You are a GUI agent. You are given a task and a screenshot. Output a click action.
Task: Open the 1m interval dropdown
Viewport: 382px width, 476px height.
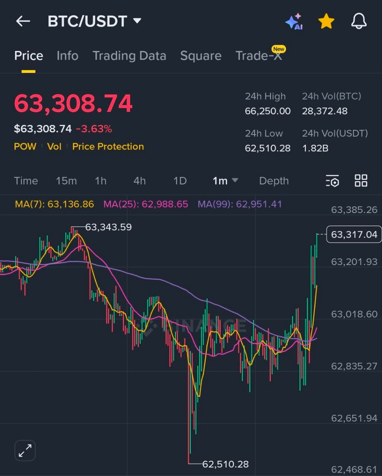tap(225, 181)
